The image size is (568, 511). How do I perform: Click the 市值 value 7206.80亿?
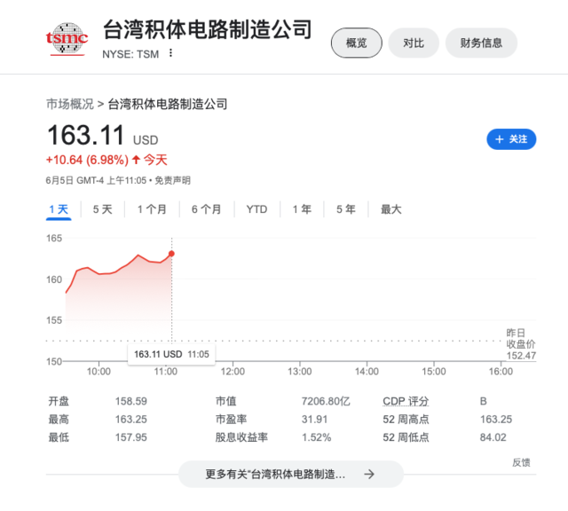pyautogui.click(x=326, y=401)
